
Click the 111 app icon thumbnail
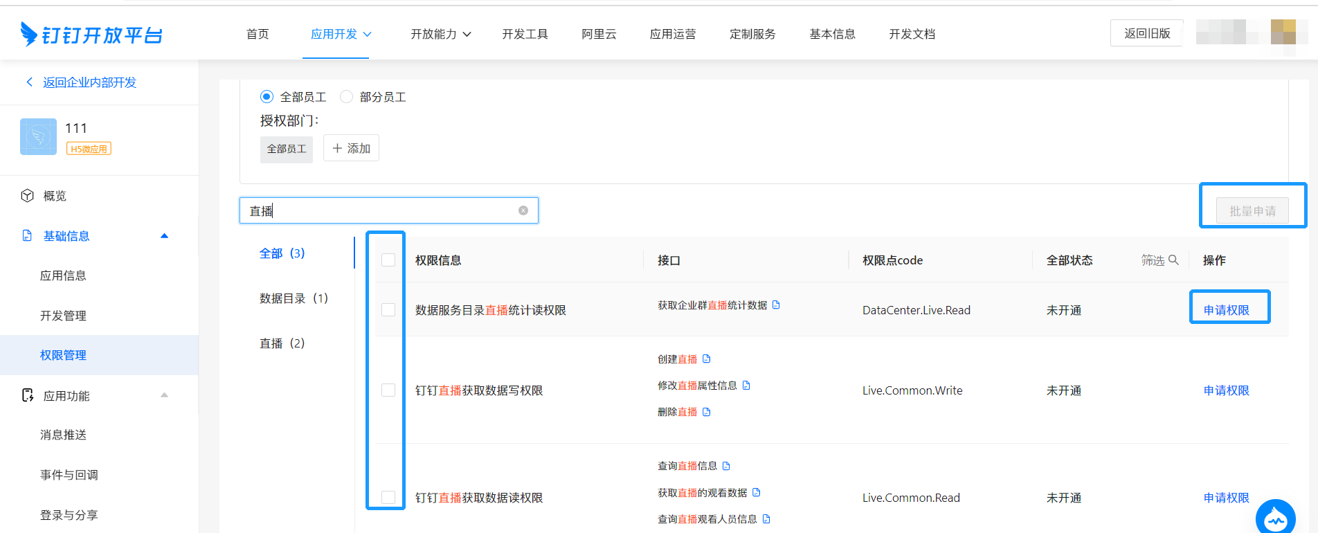tap(38, 136)
